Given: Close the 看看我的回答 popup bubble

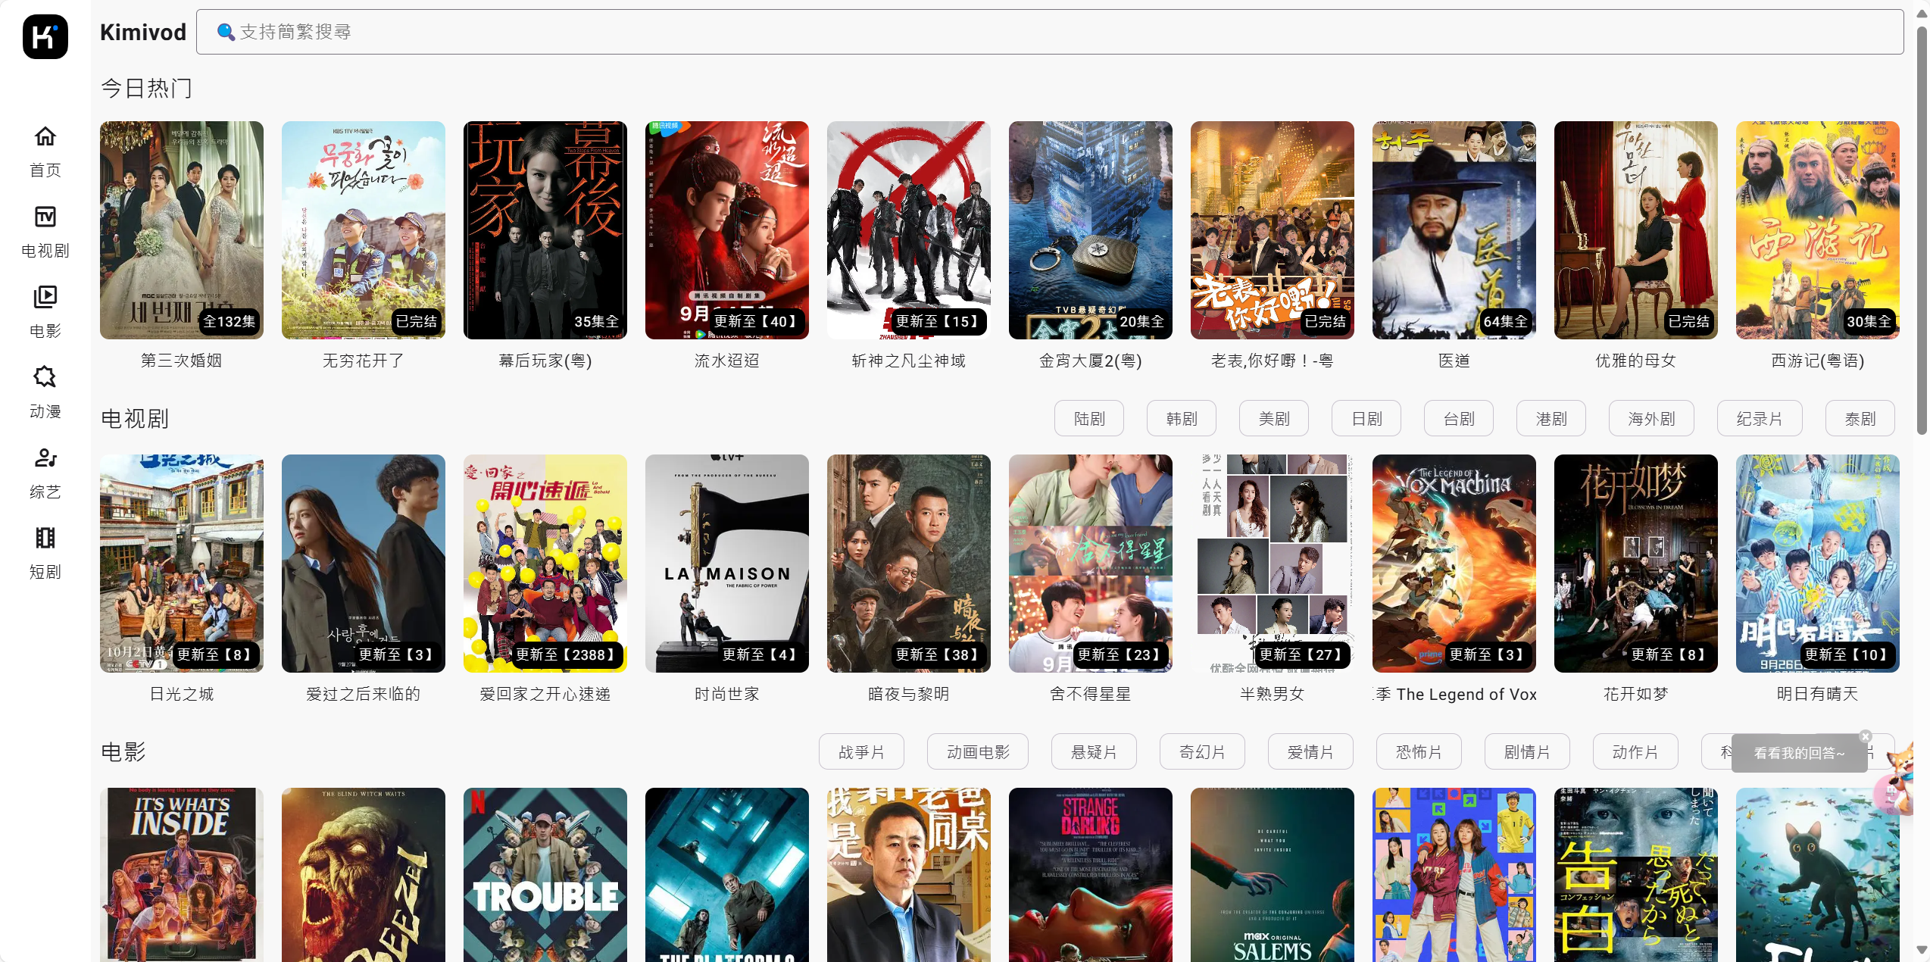Looking at the screenshot, I should click(x=1866, y=736).
